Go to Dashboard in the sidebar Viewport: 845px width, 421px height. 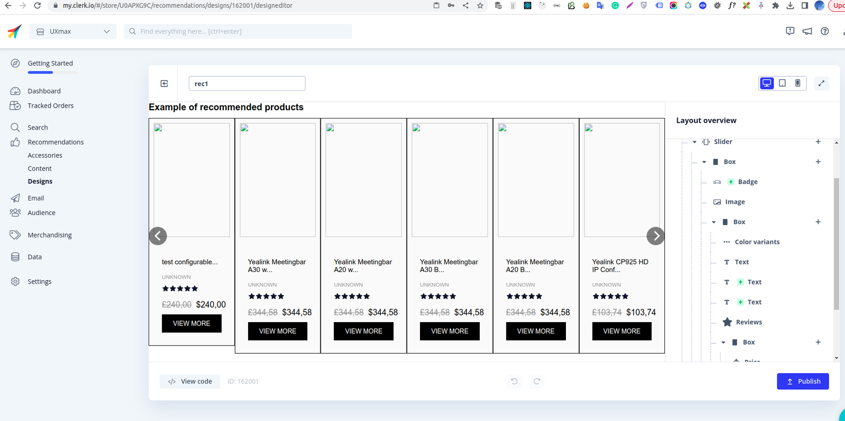(x=44, y=91)
